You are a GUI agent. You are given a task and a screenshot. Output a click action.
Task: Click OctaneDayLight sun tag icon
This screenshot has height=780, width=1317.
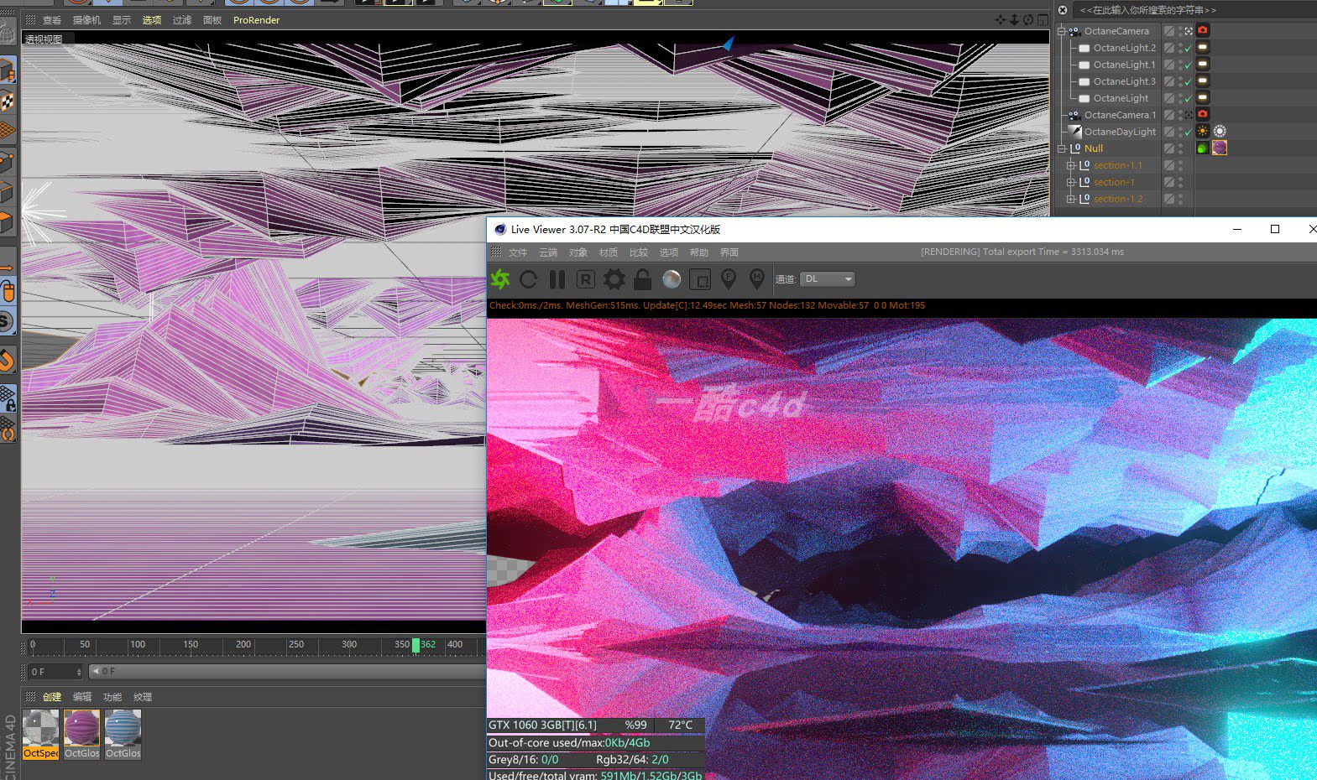(1203, 131)
